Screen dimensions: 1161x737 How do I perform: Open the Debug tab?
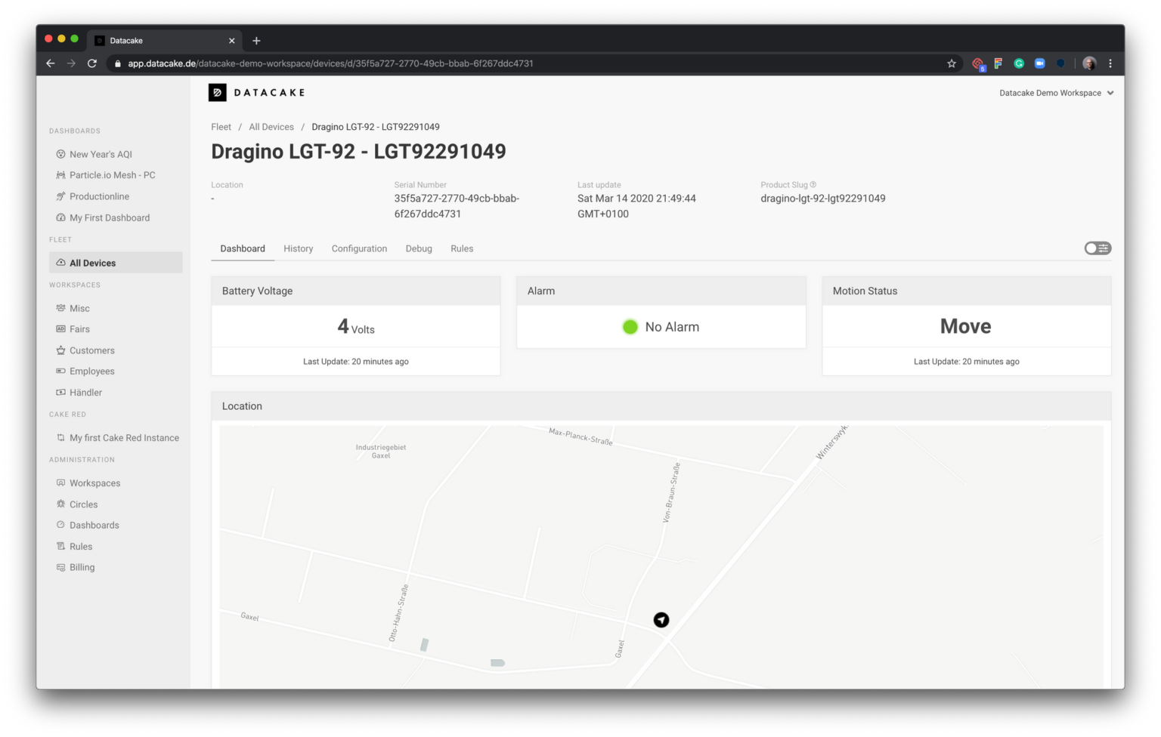[419, 248]
